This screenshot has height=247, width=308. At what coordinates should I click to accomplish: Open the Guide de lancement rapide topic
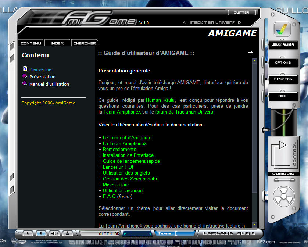click(131, 161)
